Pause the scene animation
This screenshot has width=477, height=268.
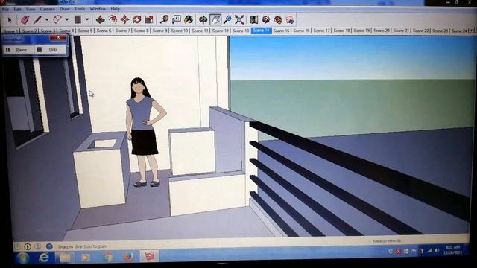(x=18, y=50)
